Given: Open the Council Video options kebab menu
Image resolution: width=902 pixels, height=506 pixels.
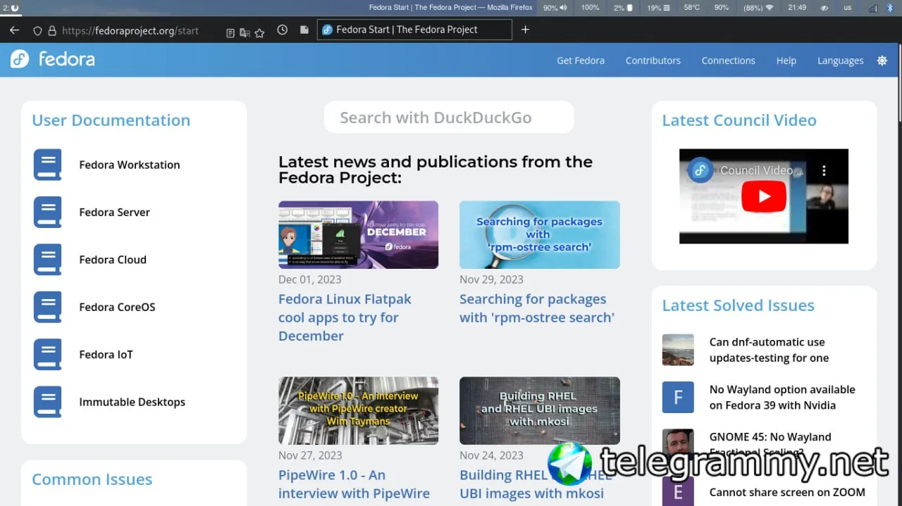Looking at the screenshot, I should [x=824, y=170].
